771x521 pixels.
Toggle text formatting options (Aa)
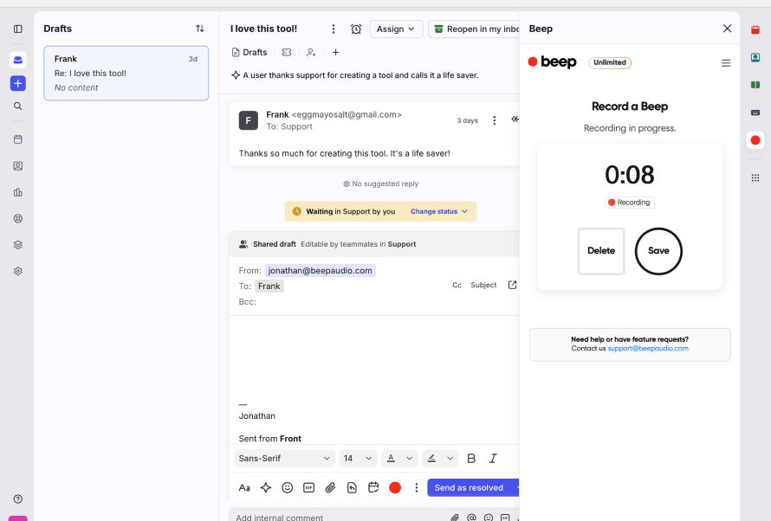tap(244, 487)
